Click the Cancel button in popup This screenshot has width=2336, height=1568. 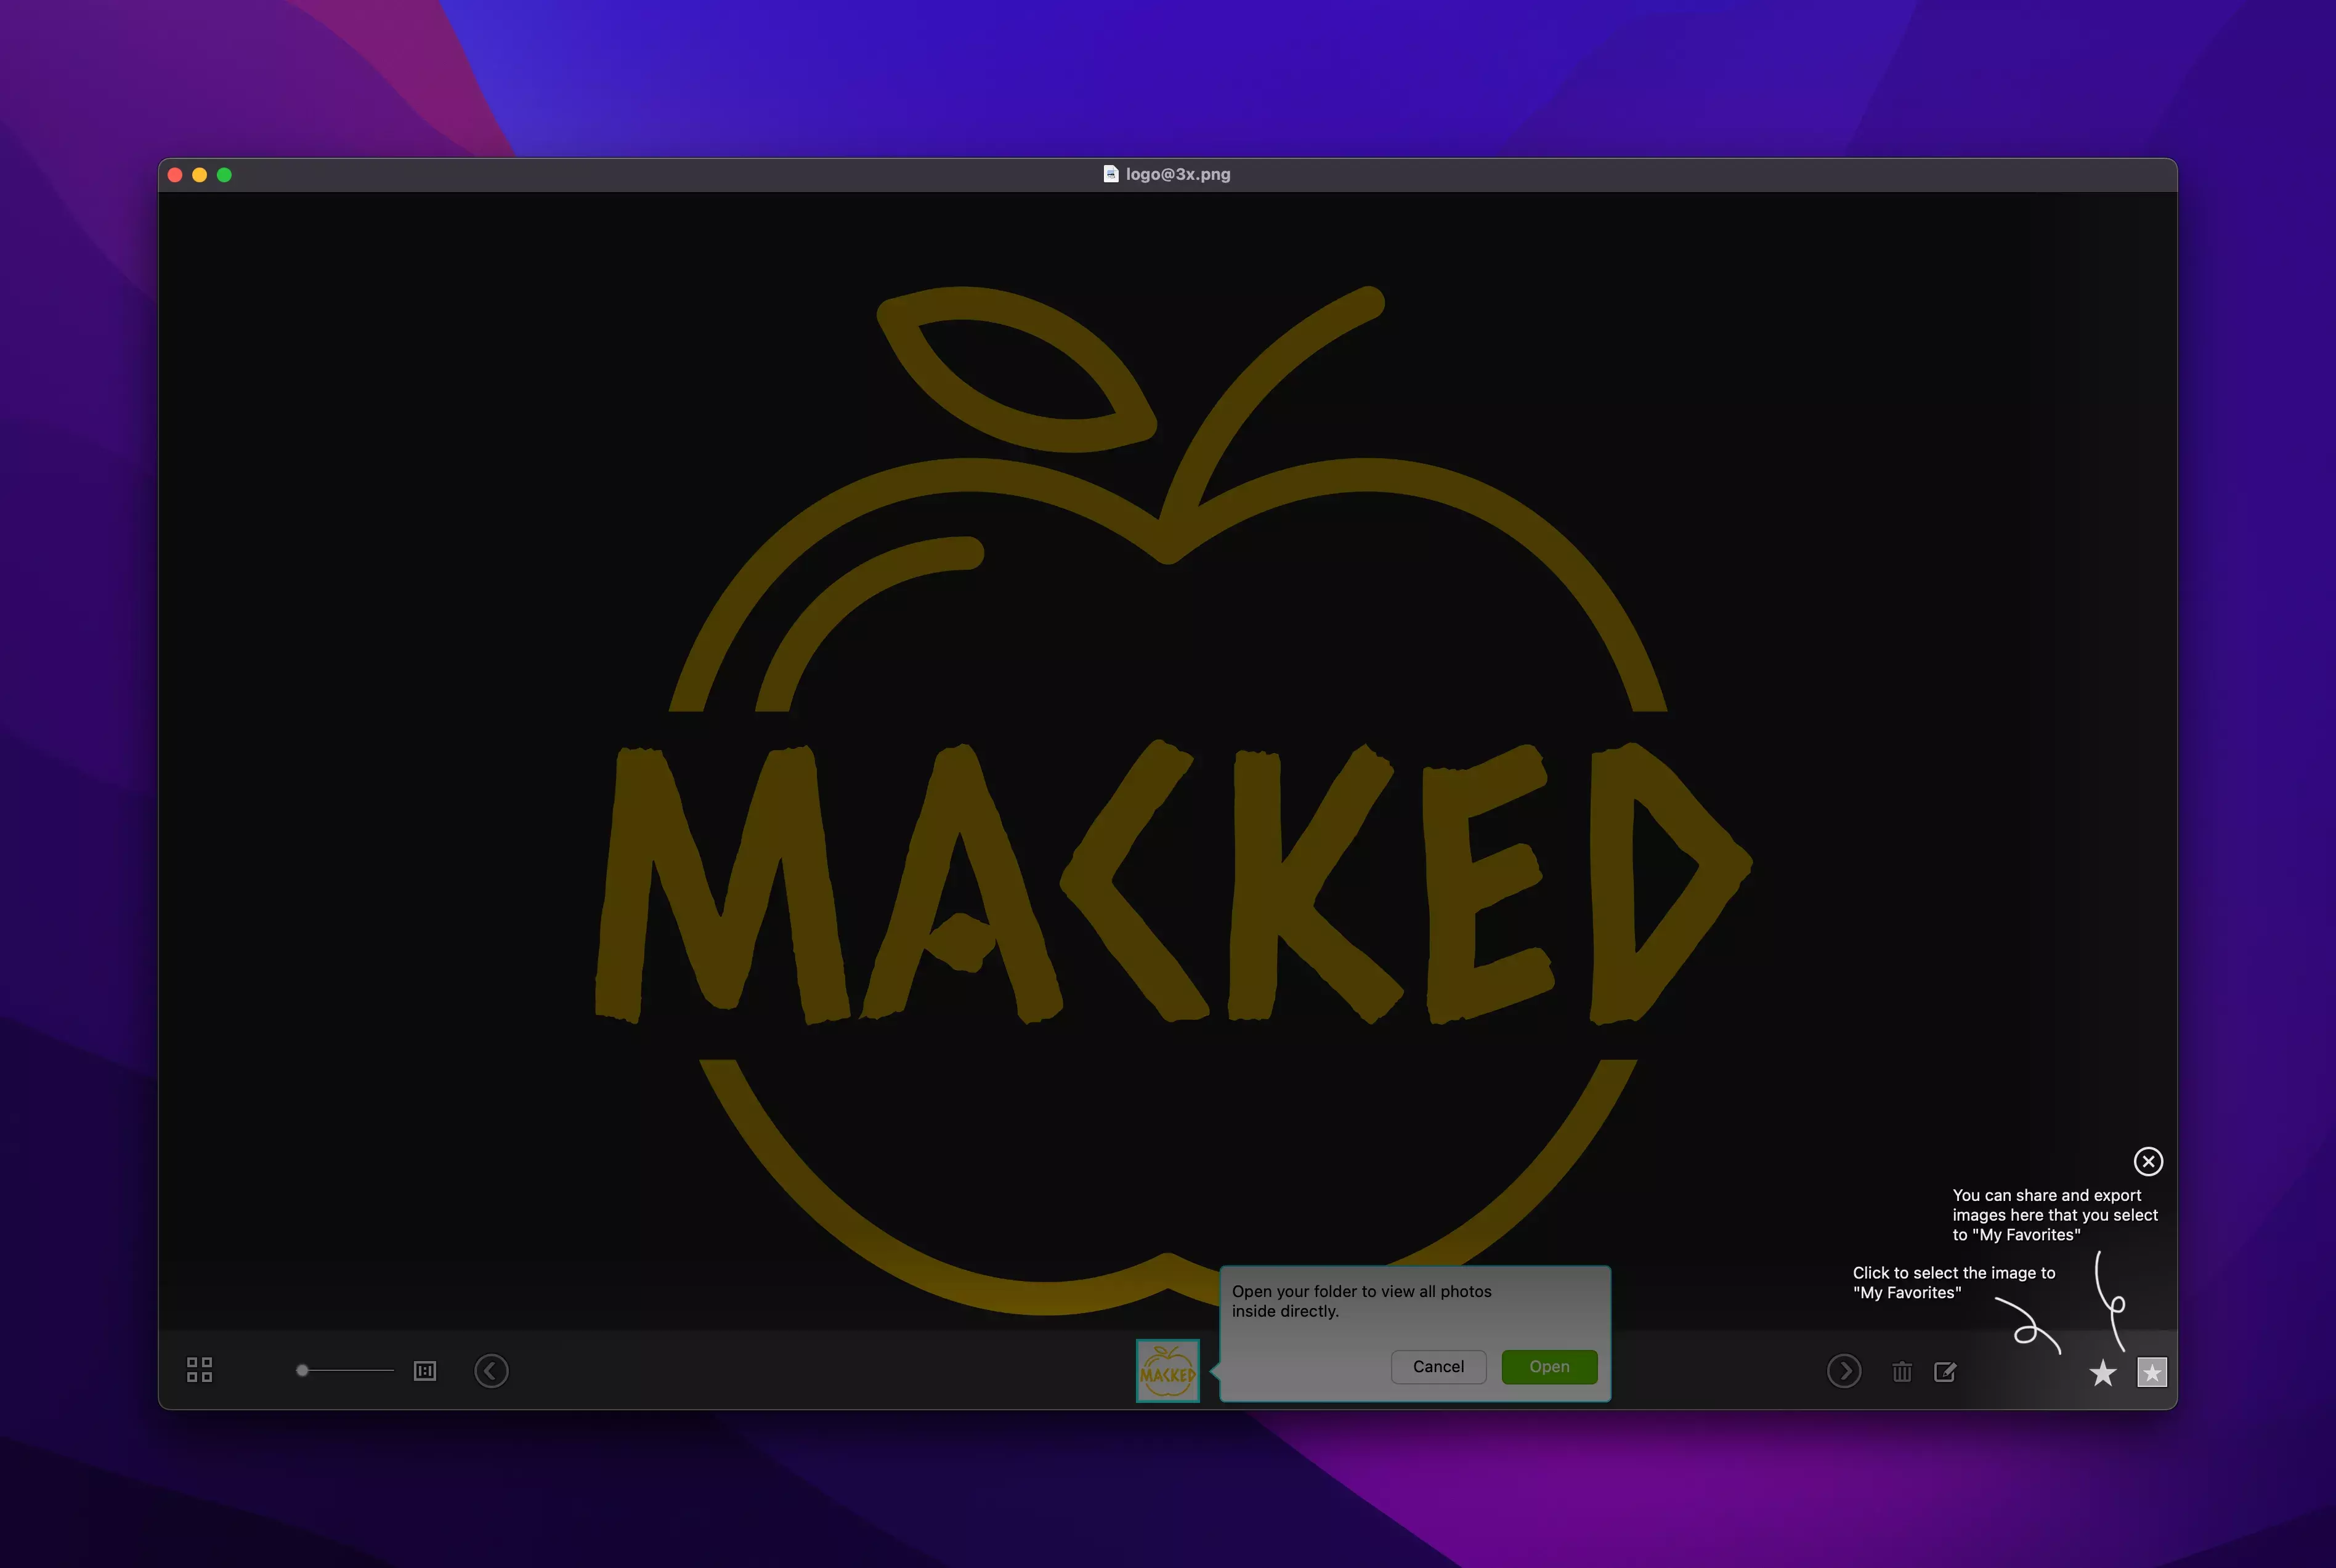click(1438, 1367)
